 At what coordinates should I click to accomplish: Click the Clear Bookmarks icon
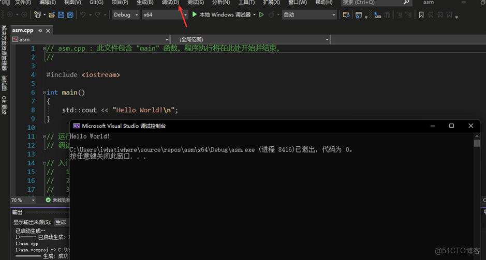tap(449, 14)
